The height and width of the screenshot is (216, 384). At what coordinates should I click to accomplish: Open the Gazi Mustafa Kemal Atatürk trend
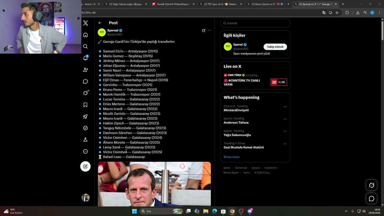coord(244,147)
